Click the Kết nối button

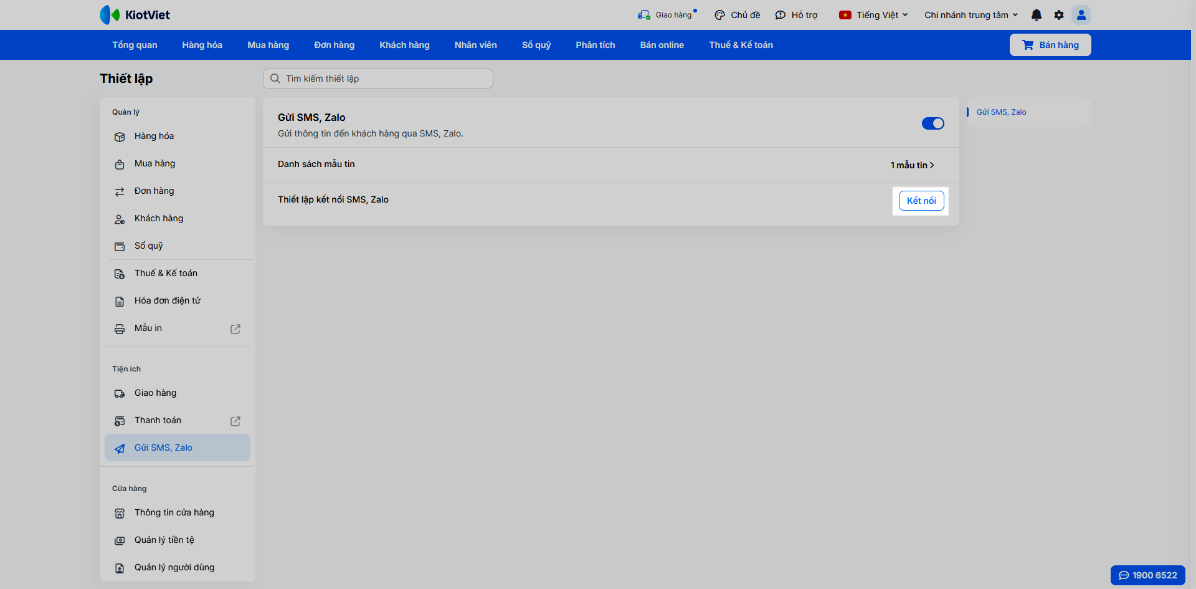click(x=921, y=201)
